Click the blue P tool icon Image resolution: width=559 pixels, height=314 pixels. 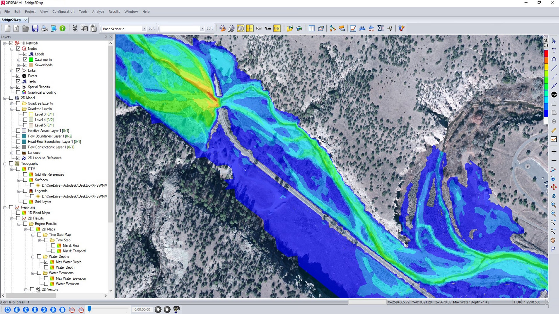[x=553, y=249]
